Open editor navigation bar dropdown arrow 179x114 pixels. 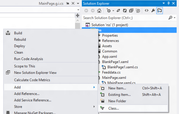click(78, 10)
